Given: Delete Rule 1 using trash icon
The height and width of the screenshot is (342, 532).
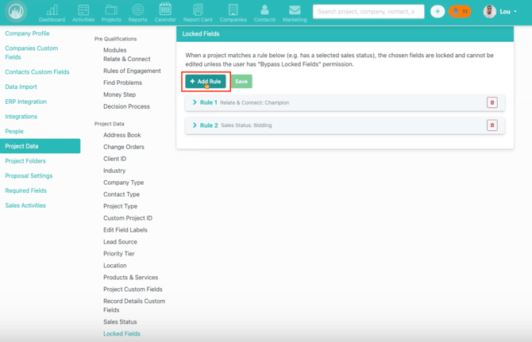Looking at the screenshot, I should click(492, 102).
